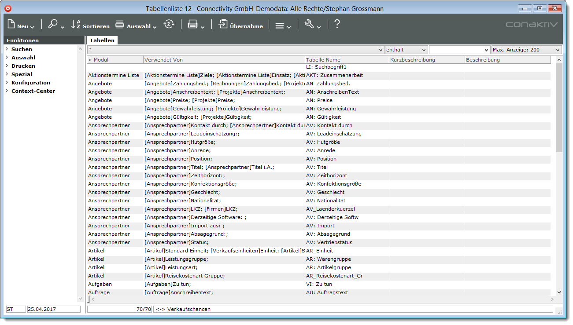Click the help question mark

click(x=337, y=25)
